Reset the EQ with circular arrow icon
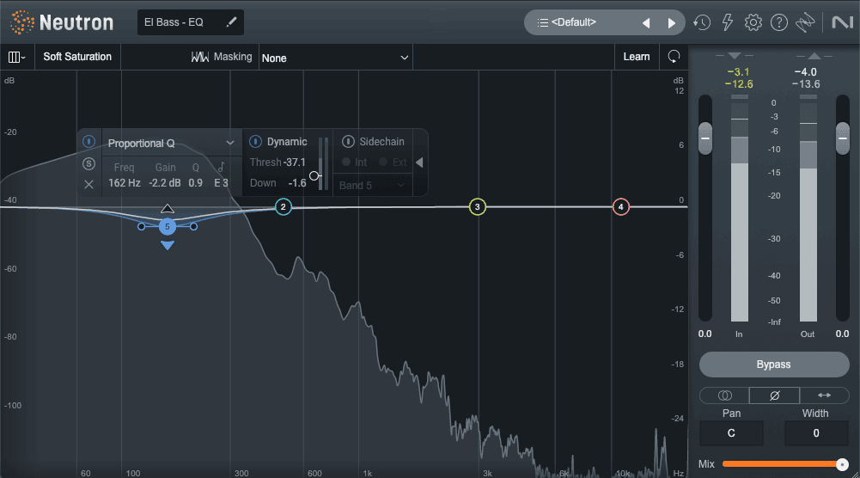 [674, 57]
